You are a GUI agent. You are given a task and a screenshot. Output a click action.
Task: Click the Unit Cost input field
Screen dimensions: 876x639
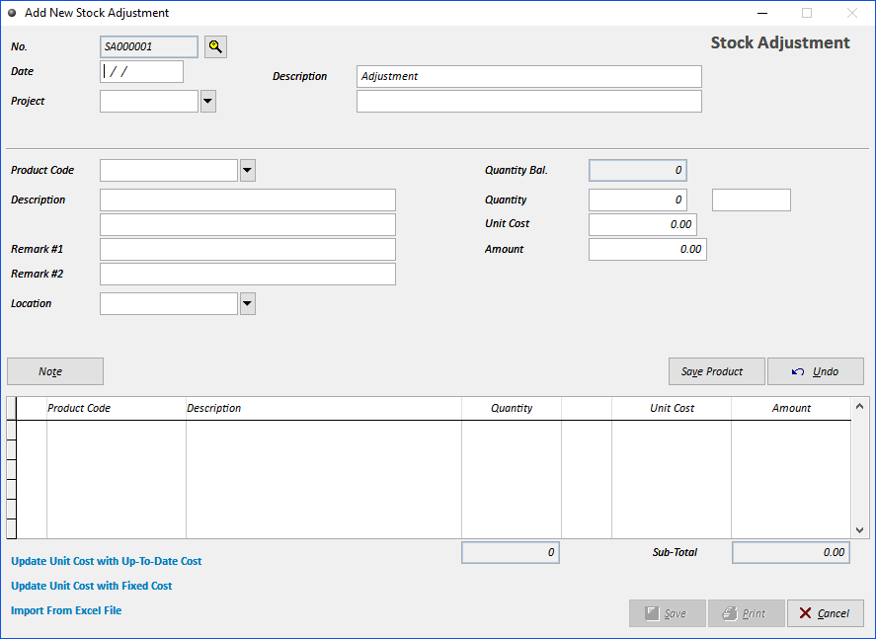(643, 224)
